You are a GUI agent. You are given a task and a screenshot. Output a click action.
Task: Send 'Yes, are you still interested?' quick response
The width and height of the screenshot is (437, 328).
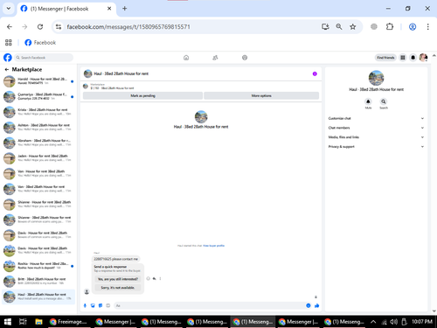[x=118, y=279]
